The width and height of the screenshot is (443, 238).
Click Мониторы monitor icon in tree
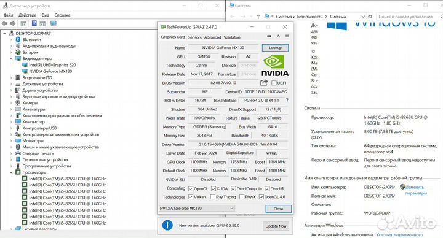18,140
